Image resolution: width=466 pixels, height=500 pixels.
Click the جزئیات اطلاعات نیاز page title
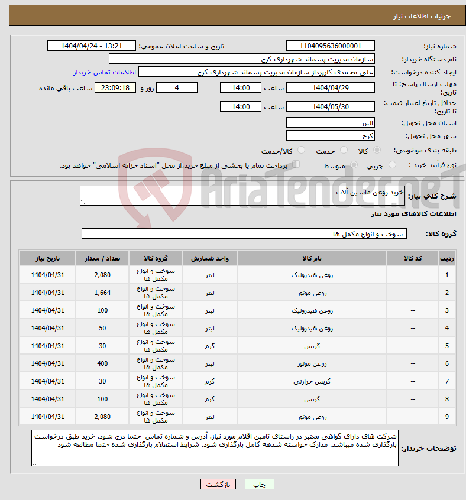[422, 16]
